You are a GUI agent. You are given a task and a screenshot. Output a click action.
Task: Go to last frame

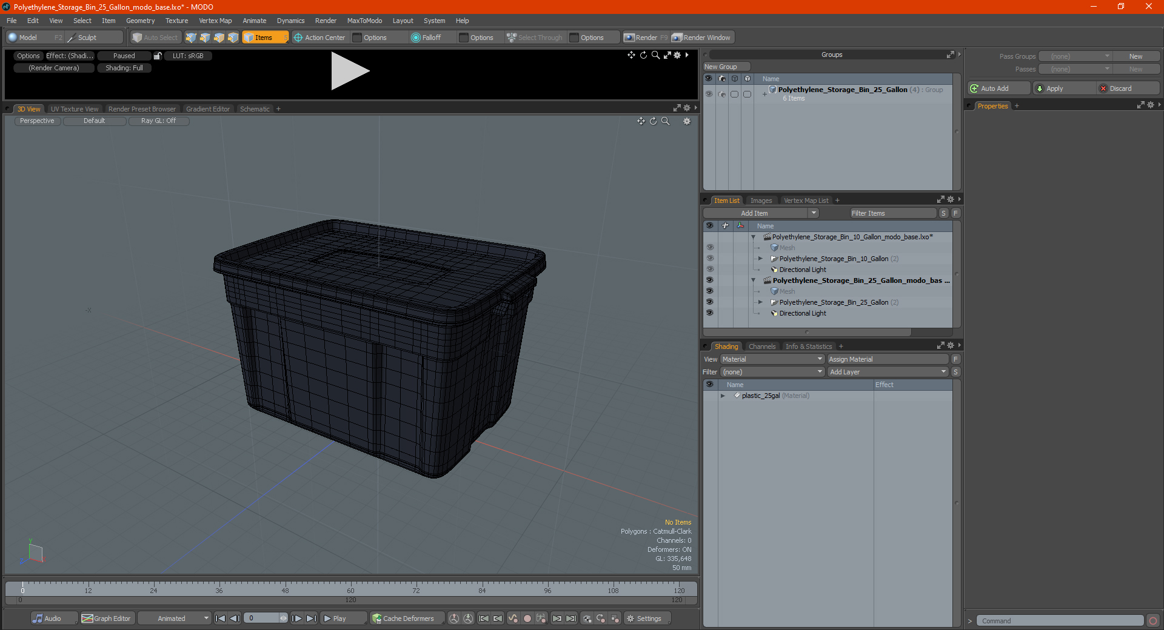311,618
